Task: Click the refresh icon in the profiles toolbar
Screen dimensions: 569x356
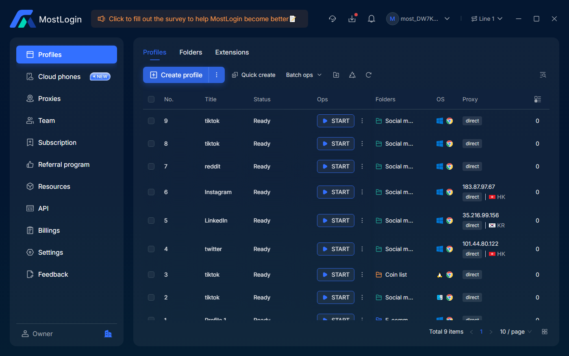Action: [x=369, y=75]
